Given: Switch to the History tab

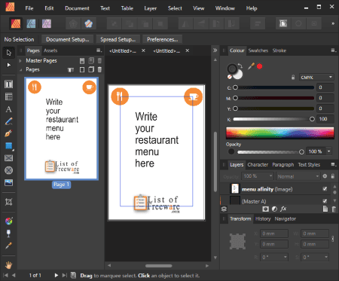Looking at the screenshot, I should click(263, 218).
